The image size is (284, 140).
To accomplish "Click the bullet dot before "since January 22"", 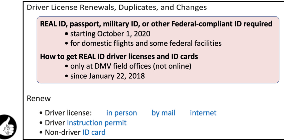I will point(67,76).
